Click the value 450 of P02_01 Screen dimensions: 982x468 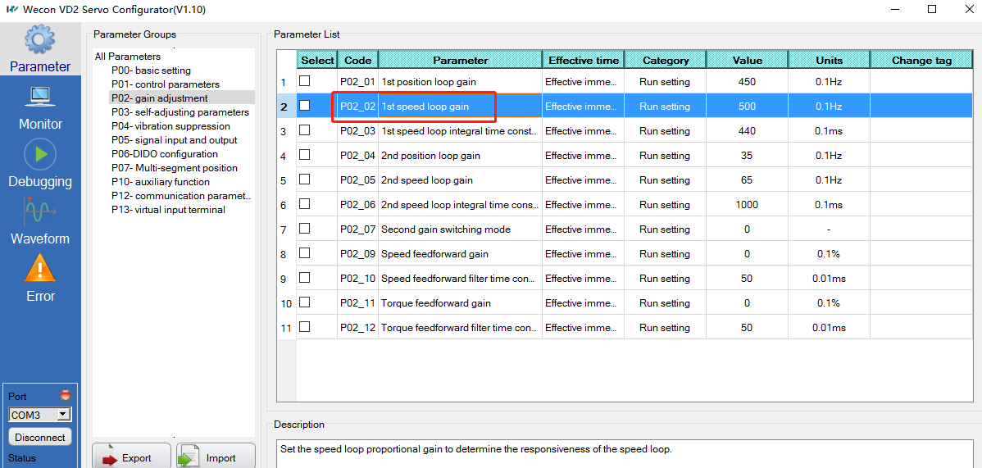[x=747, y=82]
